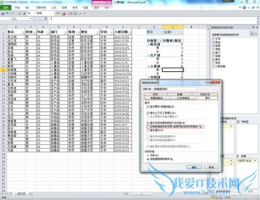Click the Undo arrow icon

(x=7, y=14)
